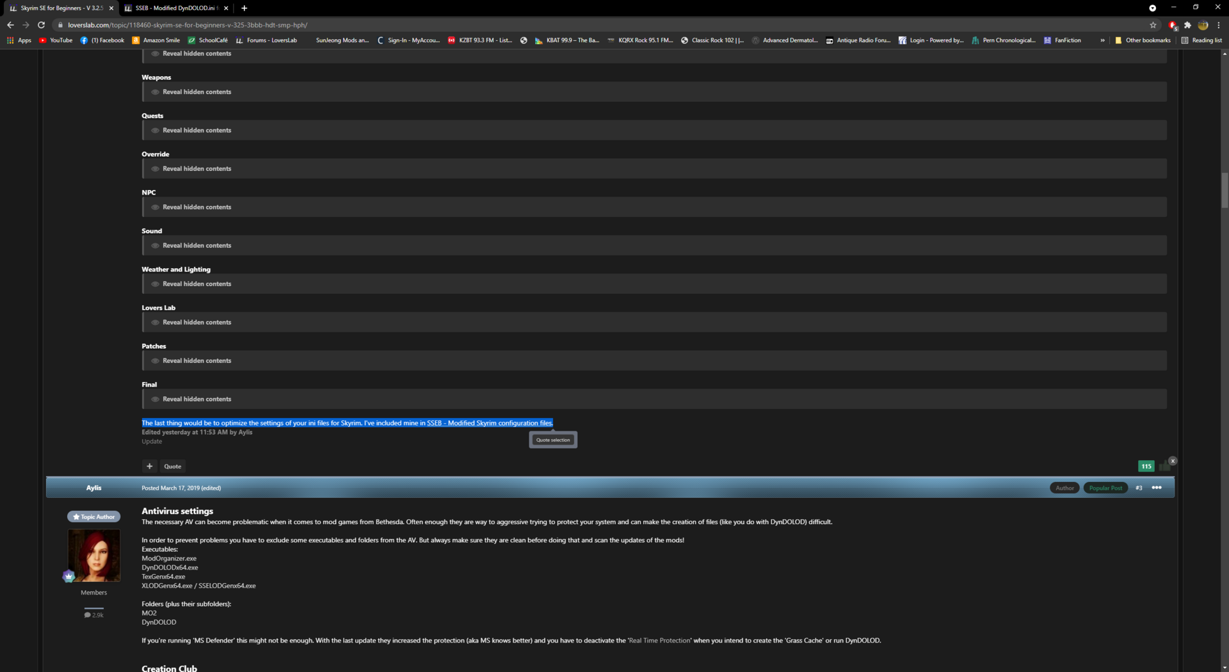Reveal hidden contents under Override
1229x672 pixels.
pyautogui.click(x=654, y=169)
